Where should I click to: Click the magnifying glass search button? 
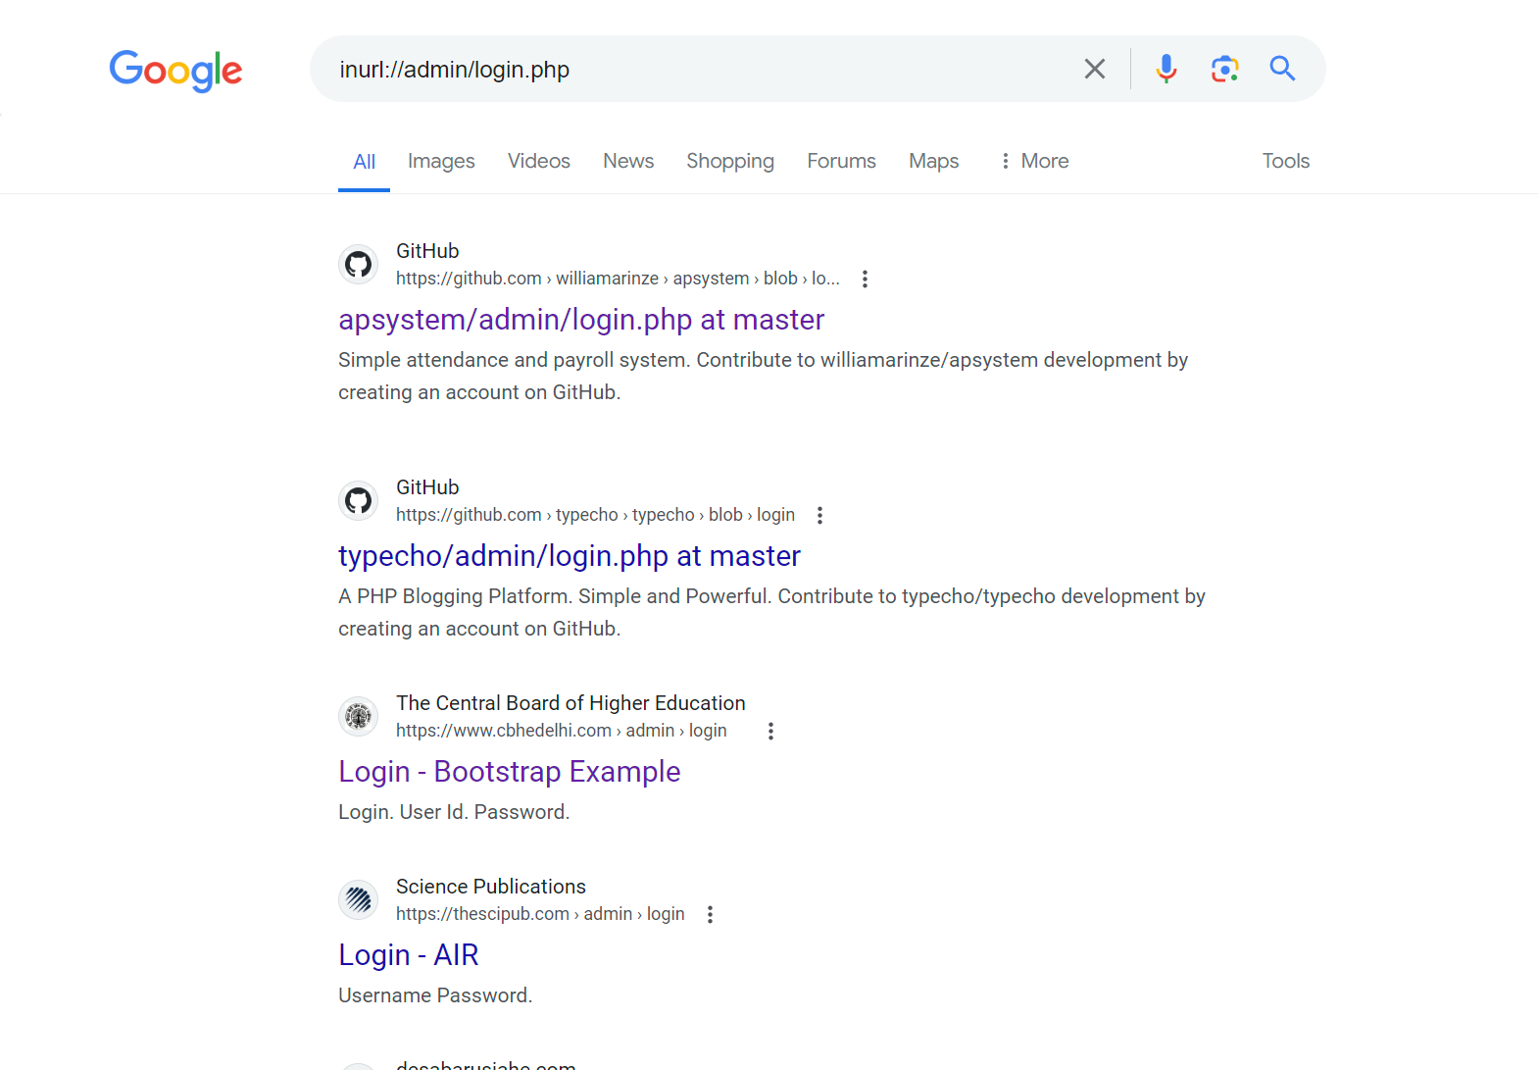coord(1282,69)
